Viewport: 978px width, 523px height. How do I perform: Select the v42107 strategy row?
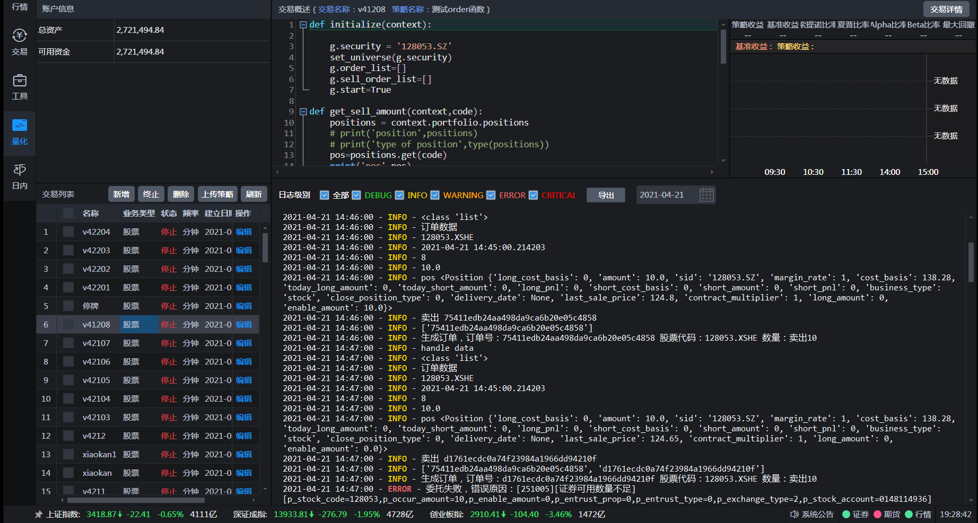click(96, 343)
